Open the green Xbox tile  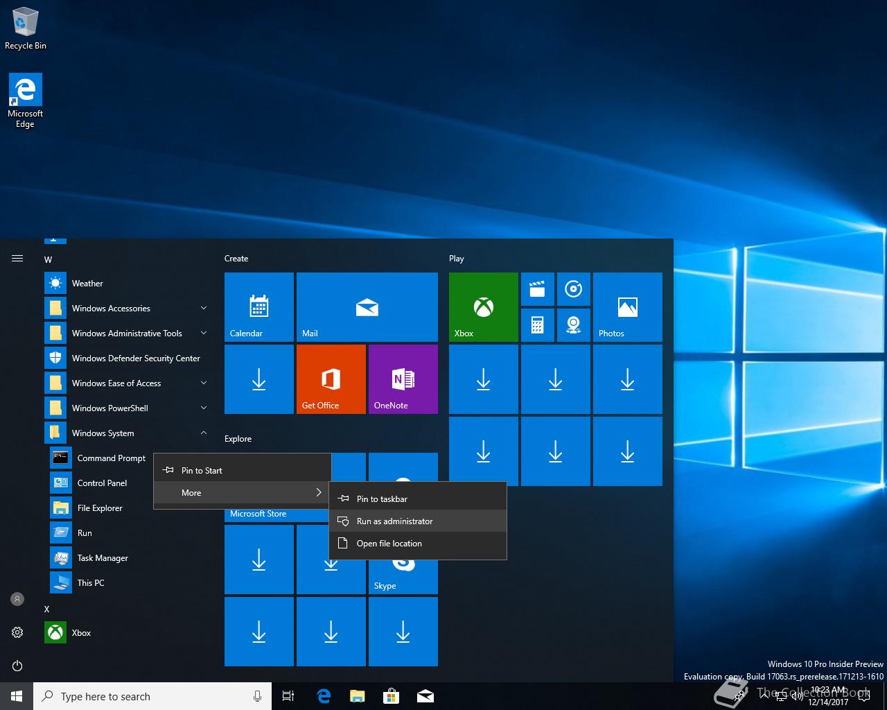coord(484,307)
